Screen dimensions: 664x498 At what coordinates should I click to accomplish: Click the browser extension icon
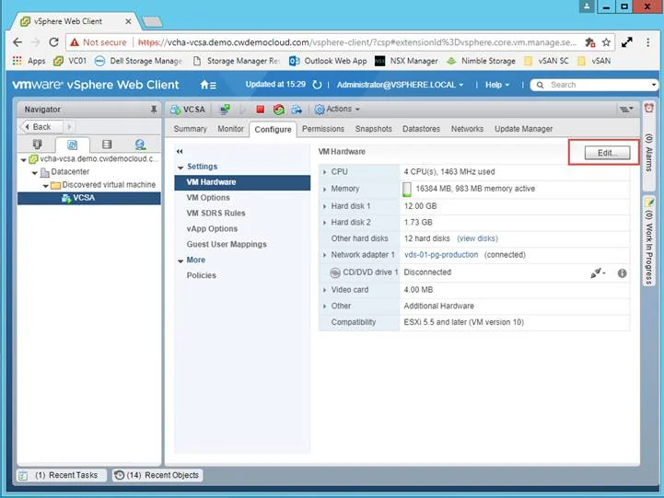(x=589, y=42)
